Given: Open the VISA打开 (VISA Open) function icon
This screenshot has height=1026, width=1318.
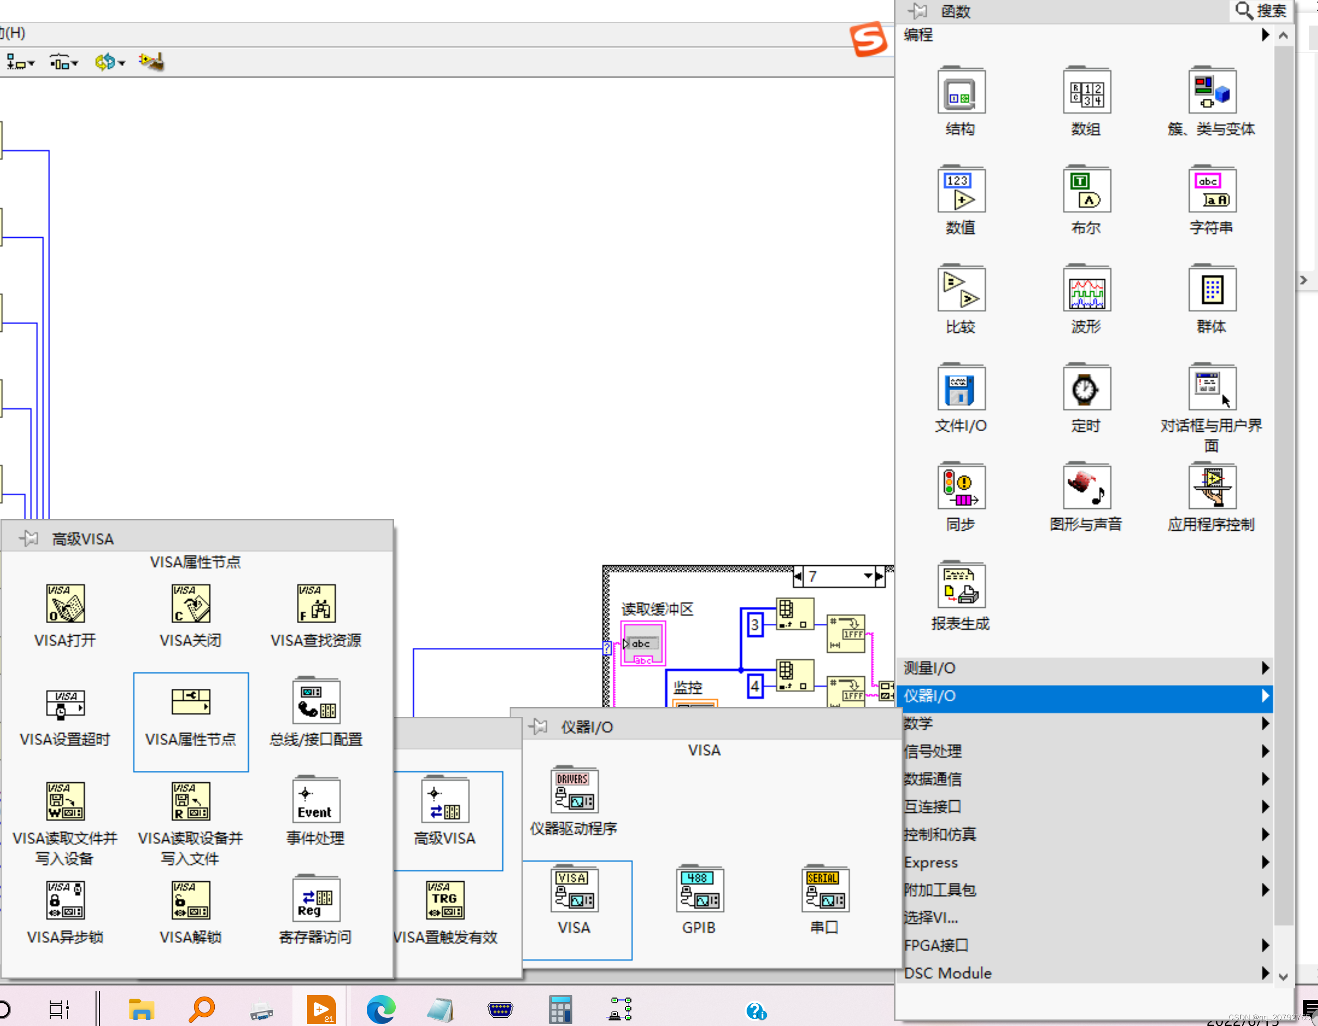Looking at the screenshot, I should click(65, 604).
